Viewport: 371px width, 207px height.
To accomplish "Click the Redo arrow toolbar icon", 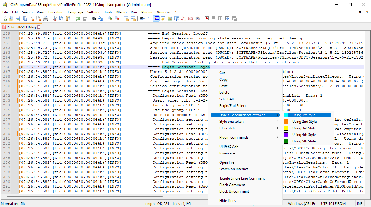I will (85, 19).
